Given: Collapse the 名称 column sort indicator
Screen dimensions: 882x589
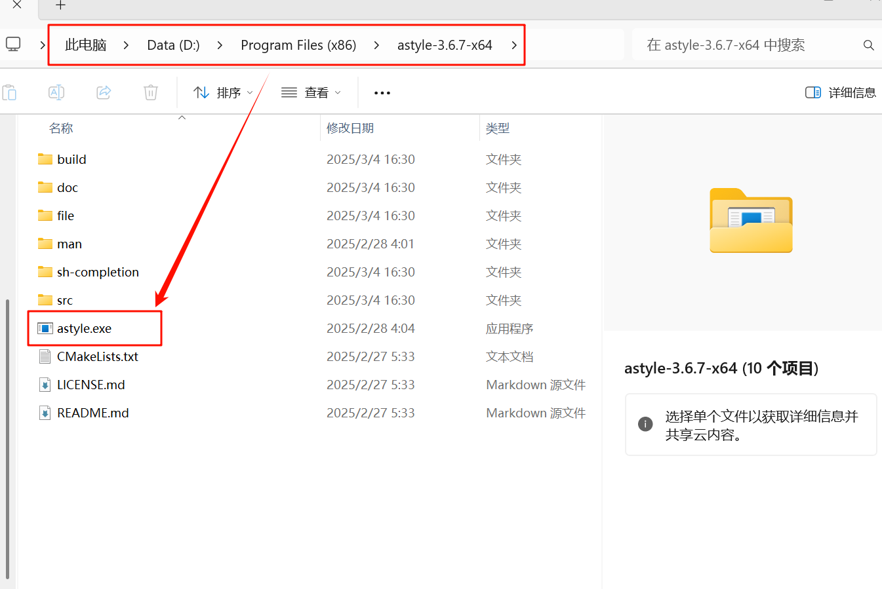Looking at the screenshot, I should [x=182, y=118].
